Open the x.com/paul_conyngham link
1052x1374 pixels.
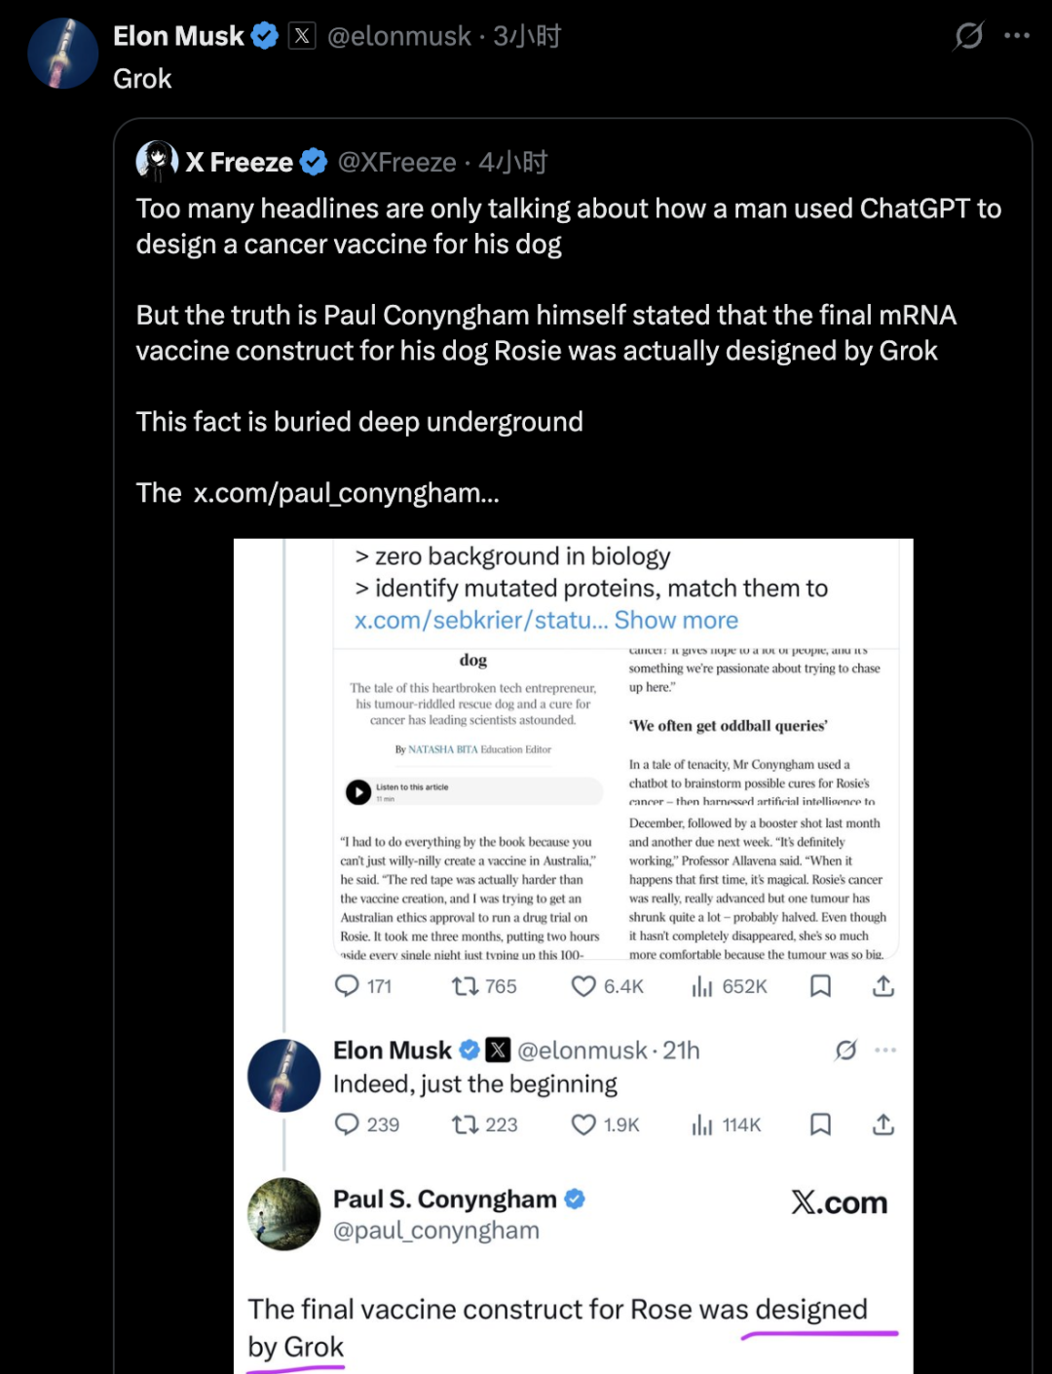[x=346, y=493]
